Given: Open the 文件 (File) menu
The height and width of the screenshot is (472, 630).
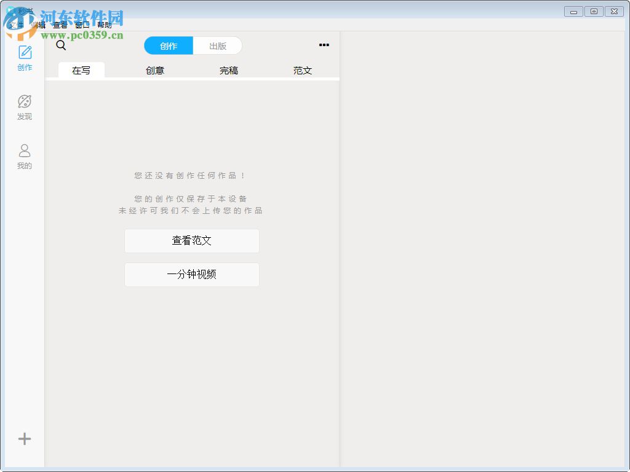Looking at the screenshot, I should tap(17, 25).
